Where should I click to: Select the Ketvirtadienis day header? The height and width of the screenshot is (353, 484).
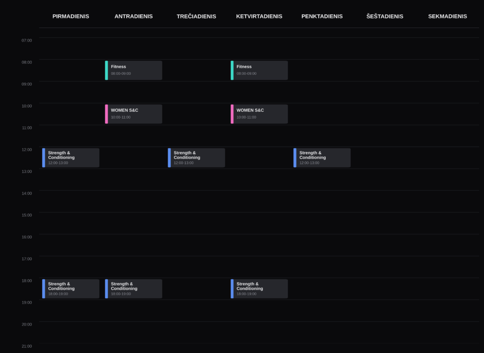[x=259, y=17]
